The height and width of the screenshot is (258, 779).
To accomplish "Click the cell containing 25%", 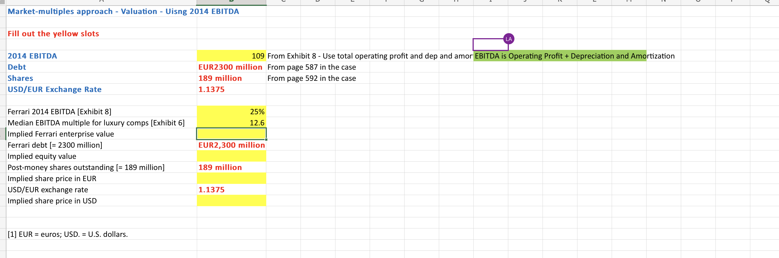I will click(231, 111).
